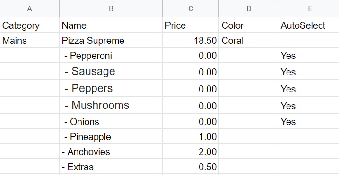
Task: Select the Mushrooms cell
Action: coord(111,105)
